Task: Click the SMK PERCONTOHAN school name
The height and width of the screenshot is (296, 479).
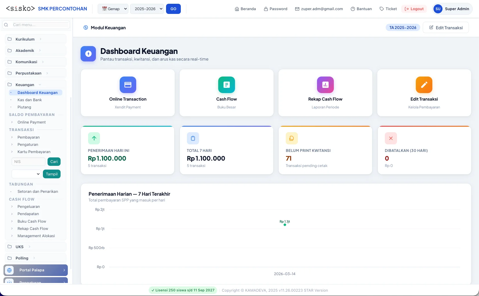Action: pos(62,9)
